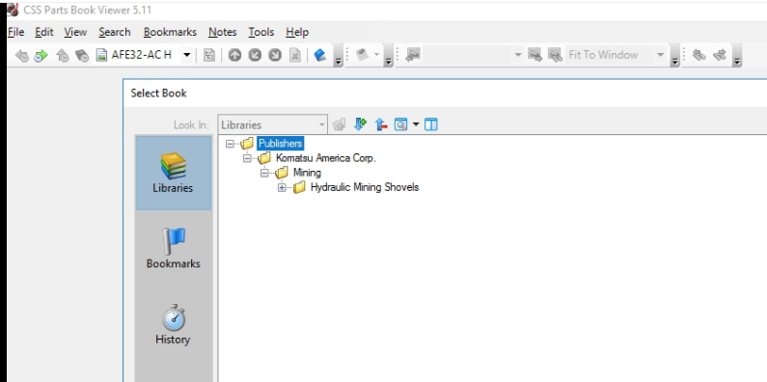
Task: Click the greyed home folder icon
Action: point(339,124)
